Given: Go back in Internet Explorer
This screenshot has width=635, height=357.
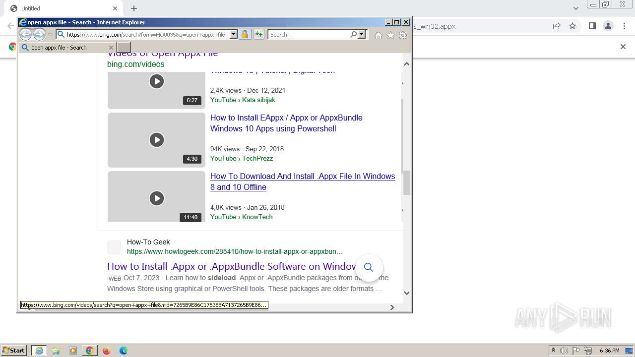Looking at the screenshot, I should [x=25, y=35].
